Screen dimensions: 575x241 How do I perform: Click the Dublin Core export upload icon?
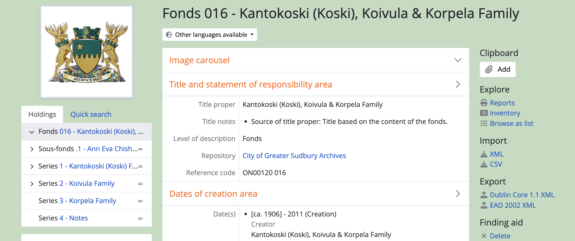[x=484, y=195]
